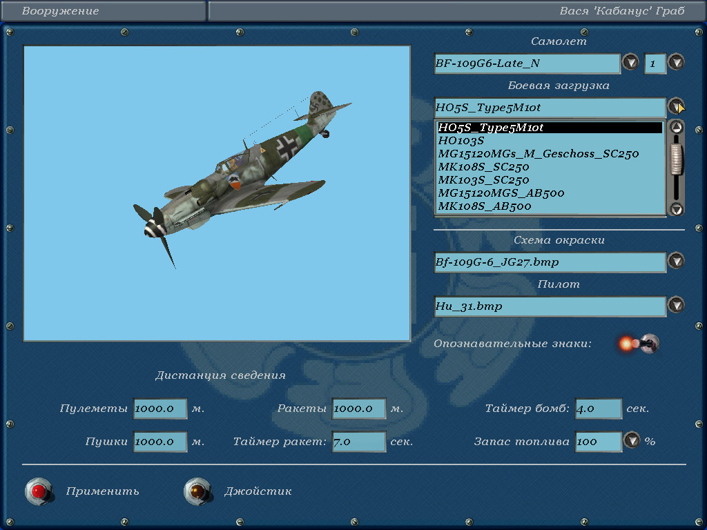
Task: Click the Bf-109 aircraft 3D preview
Action: (x=217, y=193)
